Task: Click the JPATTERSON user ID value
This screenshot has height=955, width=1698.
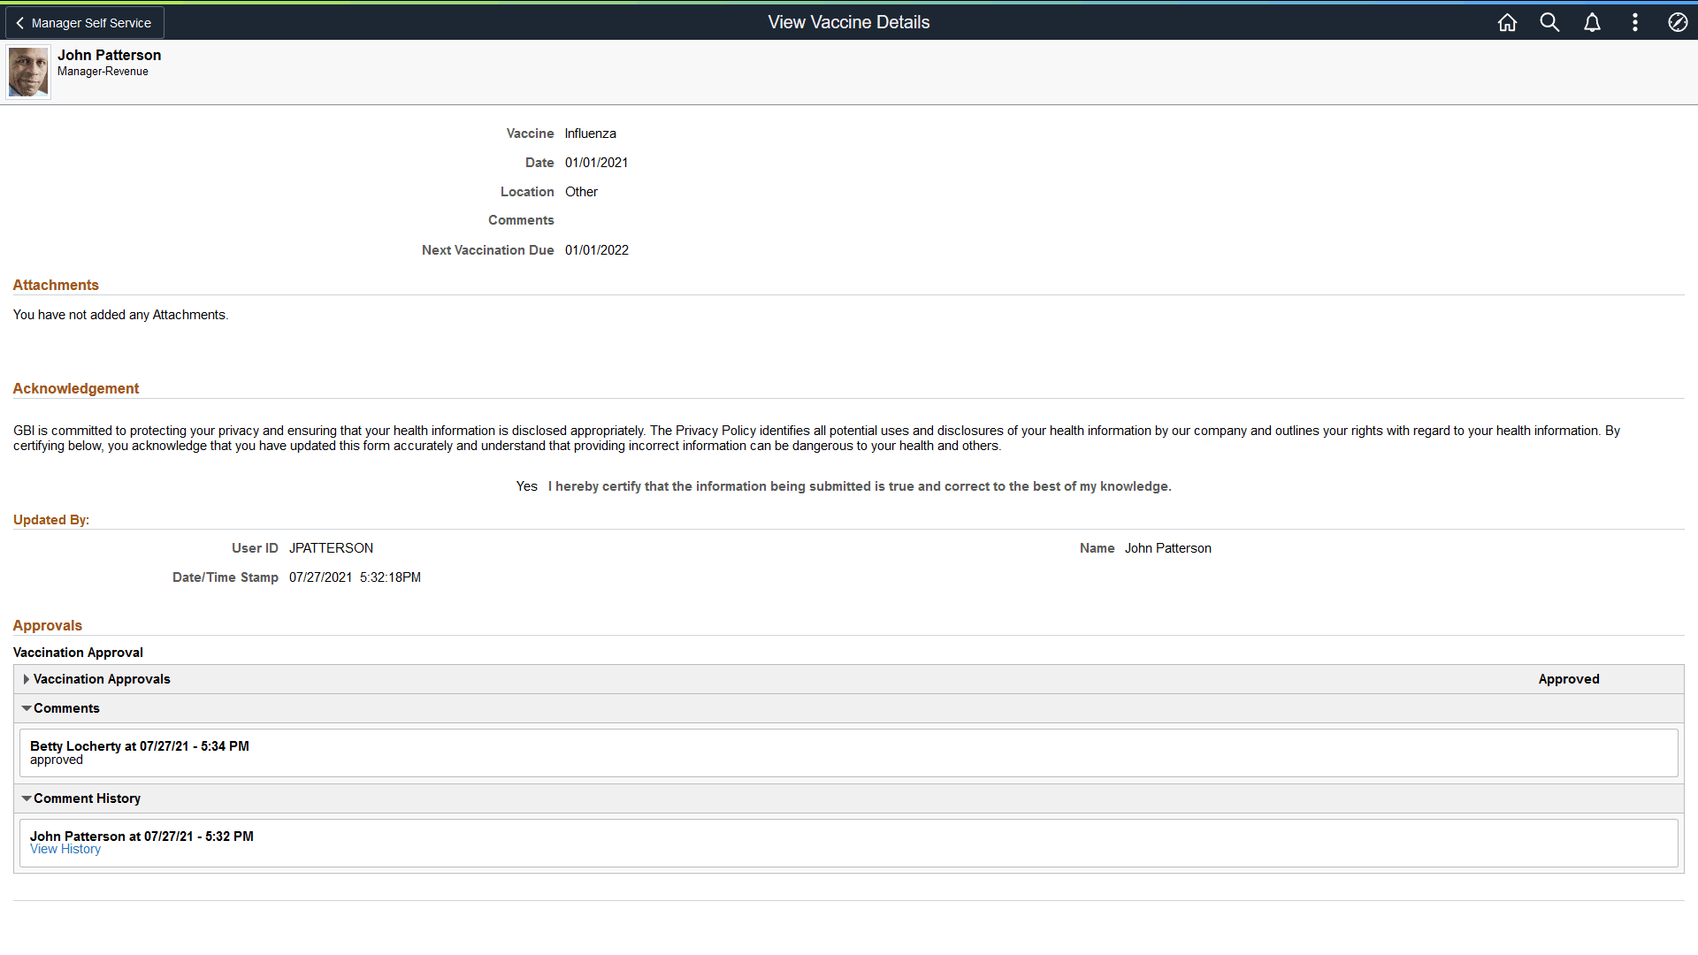Action: (331, 548)
